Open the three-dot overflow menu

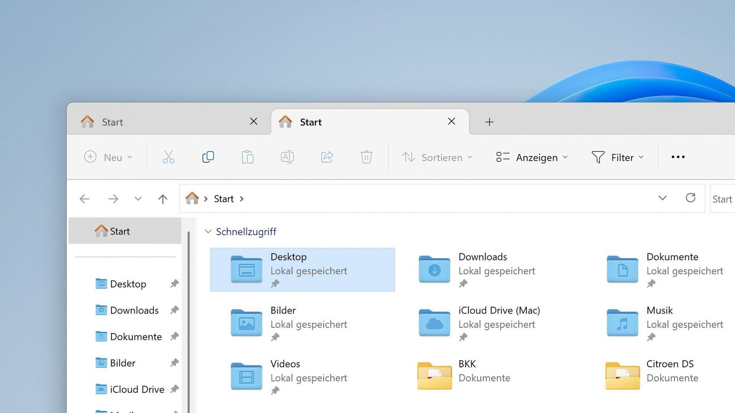pyautogui.click(x=678, y=157)
